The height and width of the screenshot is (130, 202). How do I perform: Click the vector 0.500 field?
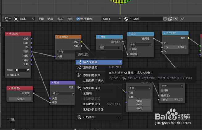point(139,101)
